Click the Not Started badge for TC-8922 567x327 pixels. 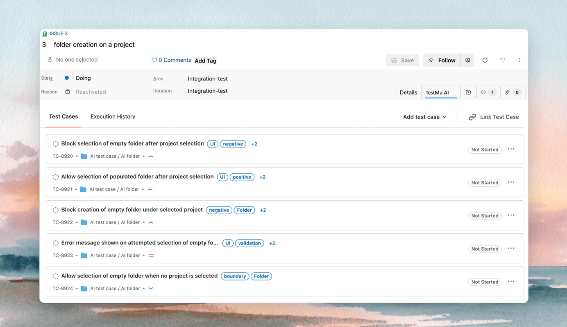tap(485, 216)
